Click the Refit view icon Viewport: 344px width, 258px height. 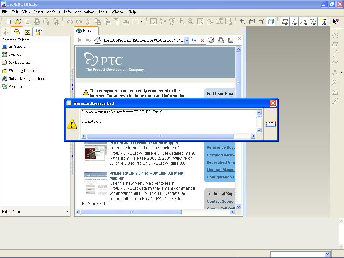point(200,21)
